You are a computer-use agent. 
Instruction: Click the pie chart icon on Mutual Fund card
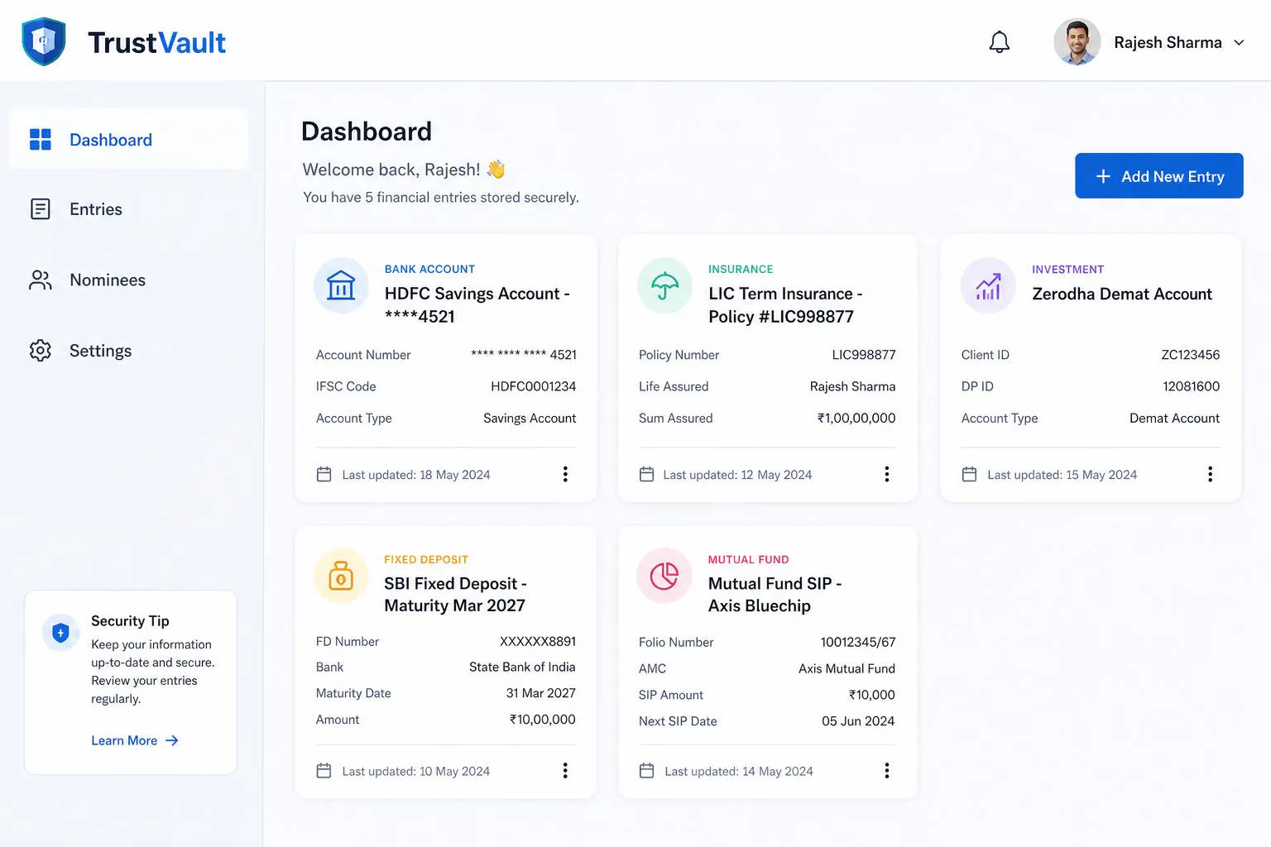664,576
